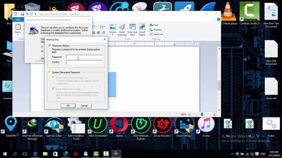Open Task View on the taskbar
The height and width of the screenshot is (158, 282).
[x=25, y=154]
